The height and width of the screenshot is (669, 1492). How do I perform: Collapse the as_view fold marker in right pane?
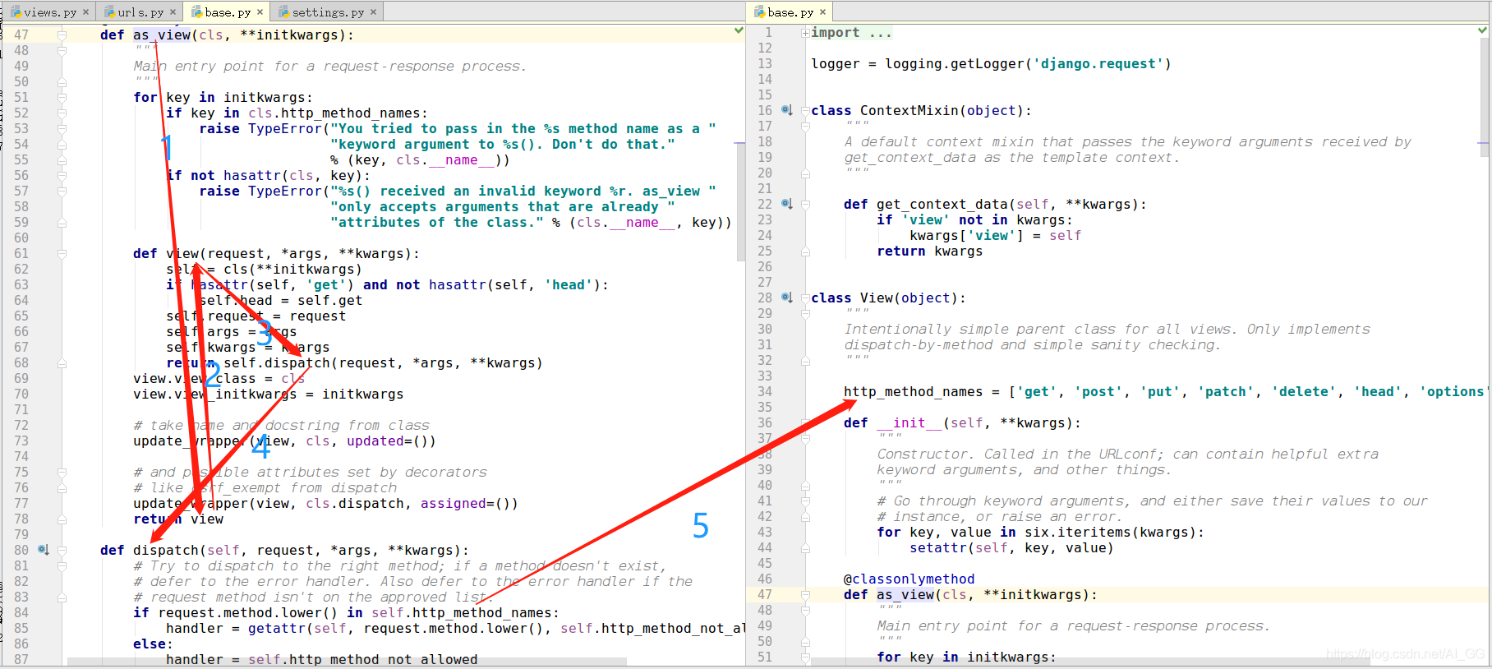805,594
